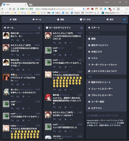
Task: Favourite 国見小道's 寝よう、な！ toot
Action: pos(23,40)
